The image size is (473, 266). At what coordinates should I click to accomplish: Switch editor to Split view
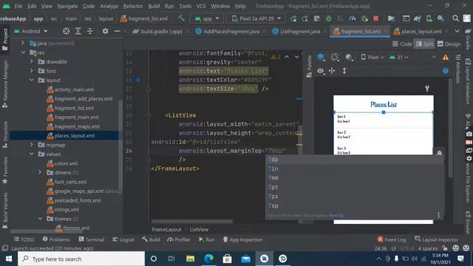pos(424,44)
